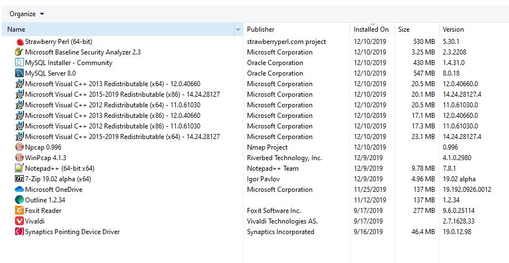Select the Microsoft Baseline Security Analyzer icon

click(20, 52)
